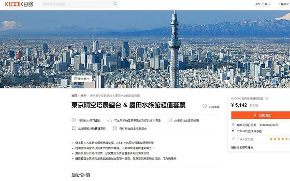Click the current-page breadcrumb 東京晴空塔展望台 & 墨田水族館超值套票

pyautogui.click(x=115, y=96)
